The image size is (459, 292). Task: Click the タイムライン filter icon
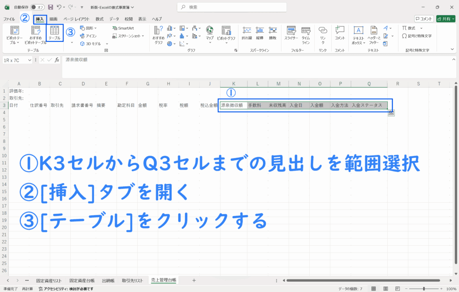pyautogui.click(x=306, y=33)
